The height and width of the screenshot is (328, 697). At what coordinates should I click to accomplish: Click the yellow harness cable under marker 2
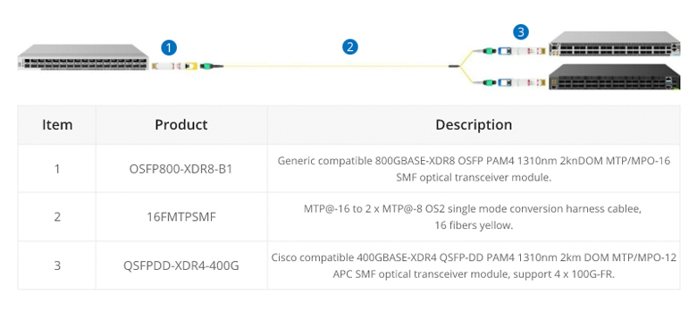[336, 66]
